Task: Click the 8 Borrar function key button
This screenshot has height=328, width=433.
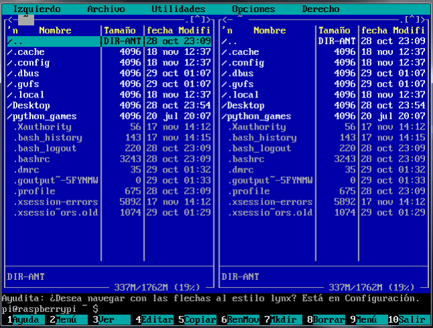Action: [328, 320]
